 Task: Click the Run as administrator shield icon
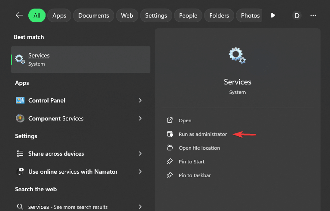pyautogui.click(x=170, y=134)
